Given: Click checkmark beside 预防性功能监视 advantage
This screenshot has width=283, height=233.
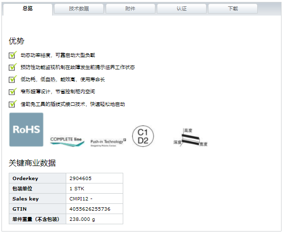Looking at the screenshot, I should [x=13, y=67].
